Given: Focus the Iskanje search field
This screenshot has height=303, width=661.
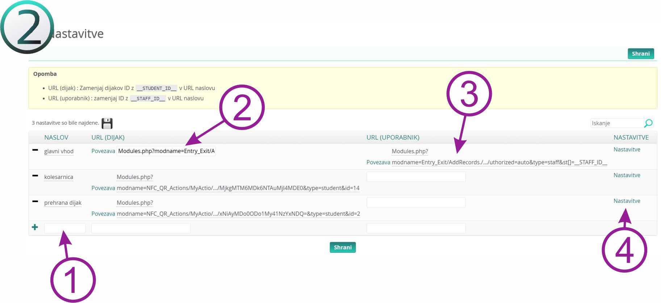Looking at the screenshot, I should pos(616,123).
